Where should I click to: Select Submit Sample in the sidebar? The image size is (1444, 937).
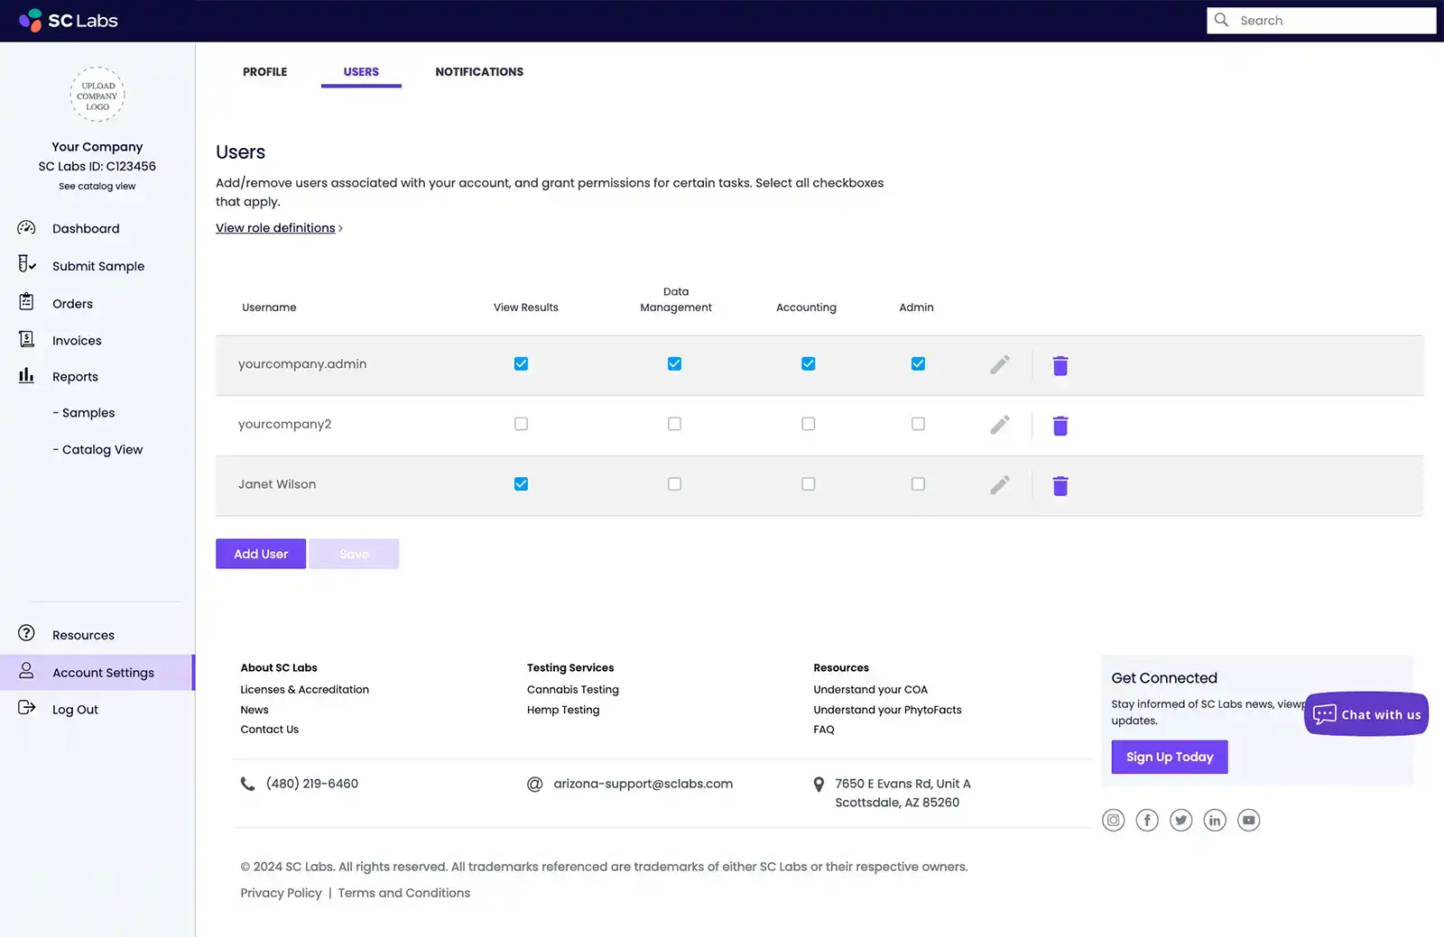[98, 265]
